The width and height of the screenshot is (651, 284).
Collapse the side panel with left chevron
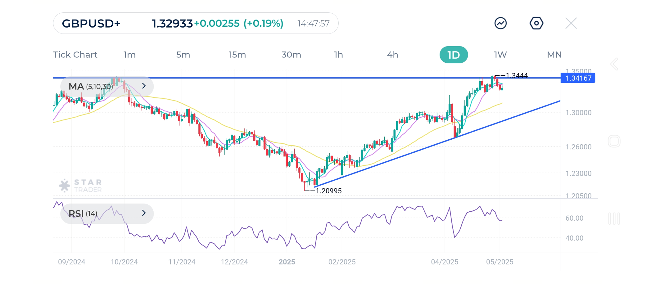point(614,64)
